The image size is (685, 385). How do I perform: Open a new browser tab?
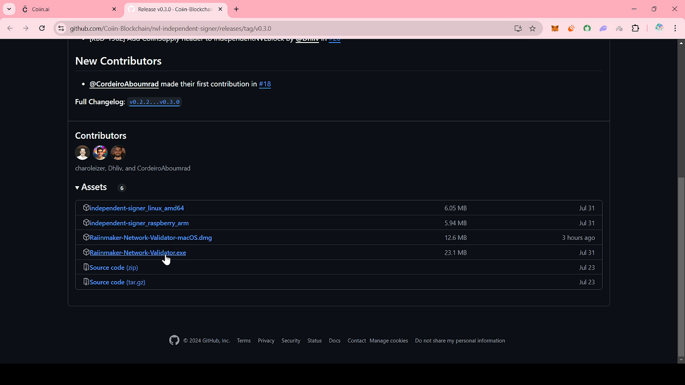coord(237,9)
